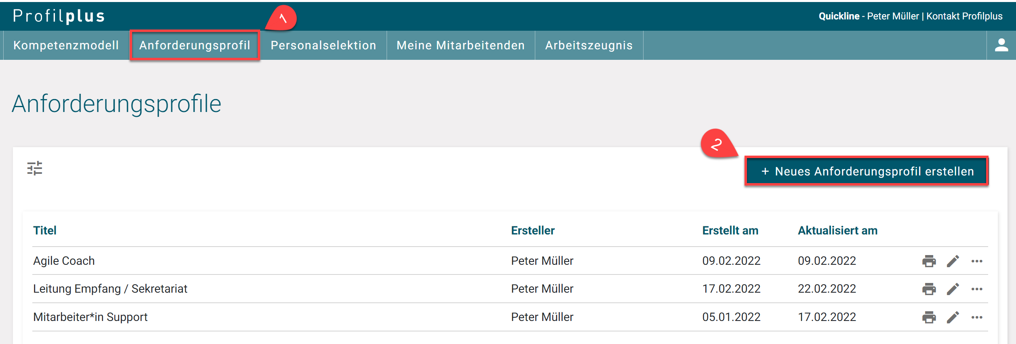Edit the Agile Coach profile

coord(953,261)
